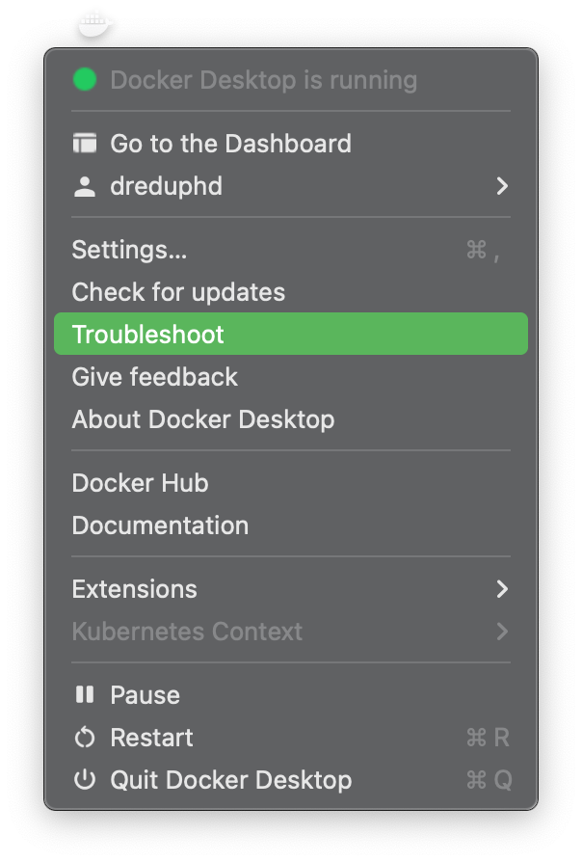Open the Documentation link
Screen dimensions: 582x862
pyautogui.click(x=160, y=525)
